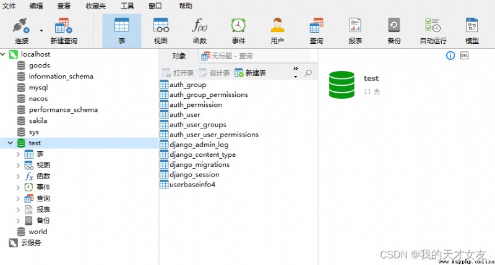Open the 备份 (Backup) toolbar icon
Viewport: 495px width, 265px height.
(x=394, y=30)
